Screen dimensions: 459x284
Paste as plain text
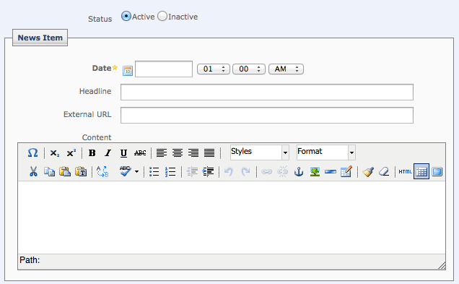(81, 171)
